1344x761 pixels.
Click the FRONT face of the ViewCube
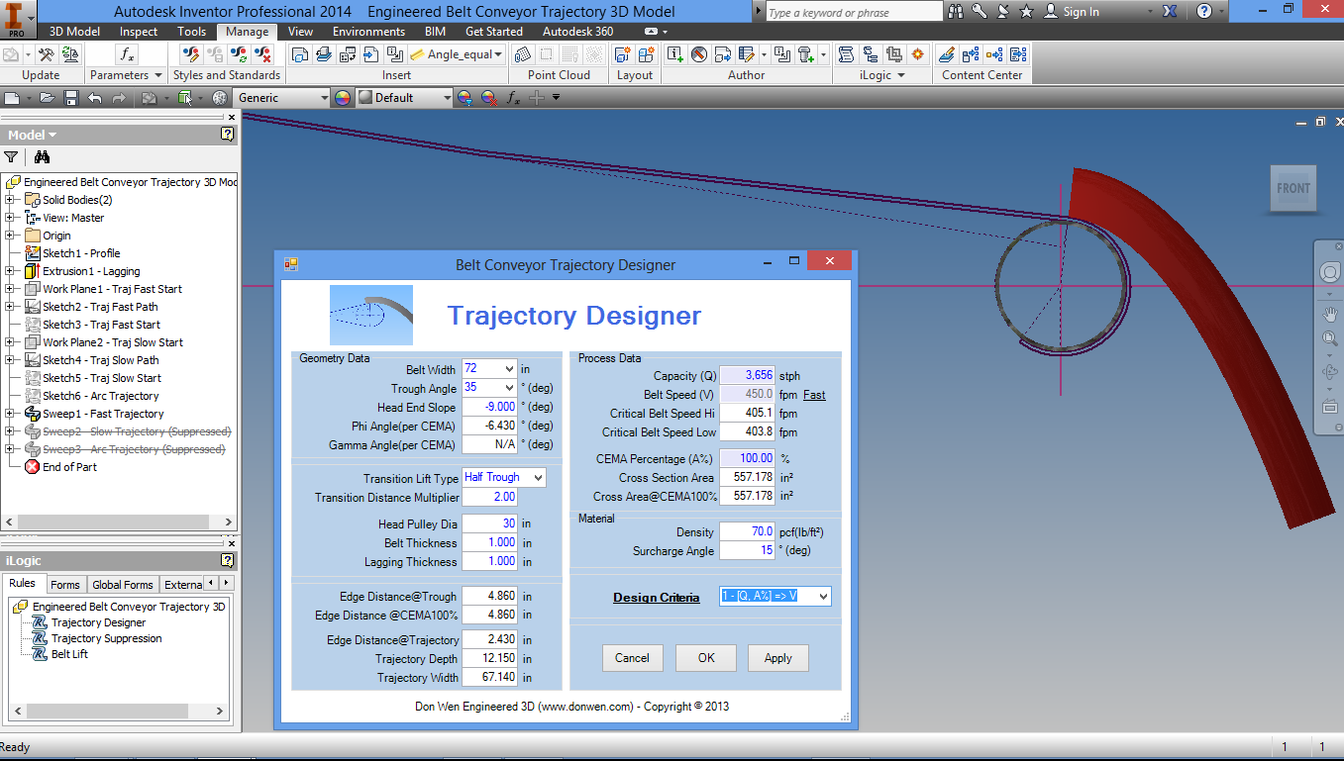[x=1293, y=188]
